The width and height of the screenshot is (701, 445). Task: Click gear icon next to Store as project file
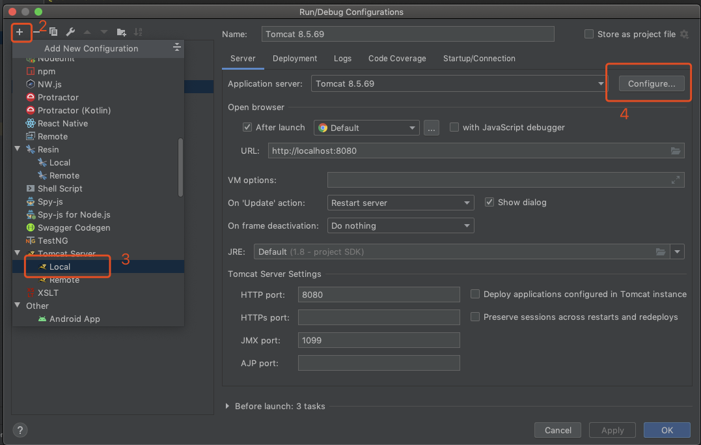tap(684, 34)
